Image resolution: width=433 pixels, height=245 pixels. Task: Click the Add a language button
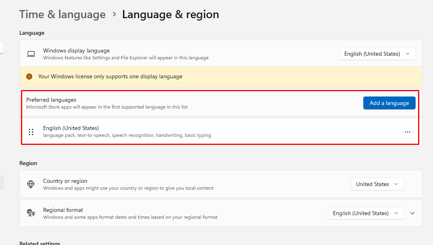389,103
